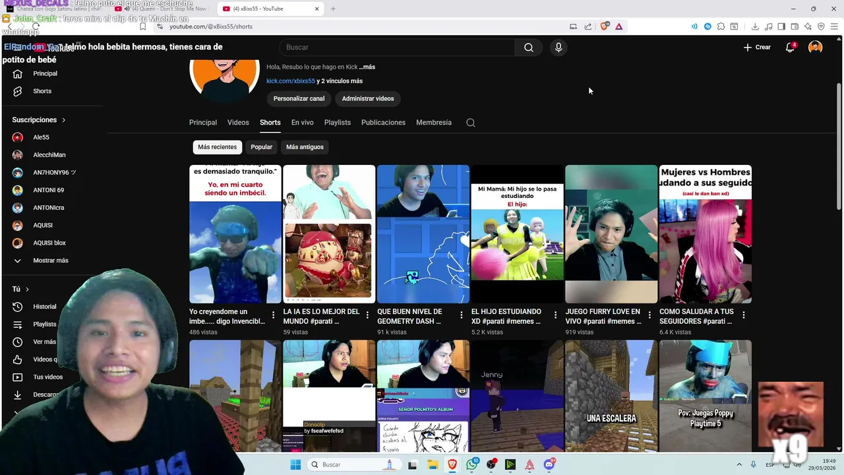Select Más antiguos sort chip

[x=305, y=147]
